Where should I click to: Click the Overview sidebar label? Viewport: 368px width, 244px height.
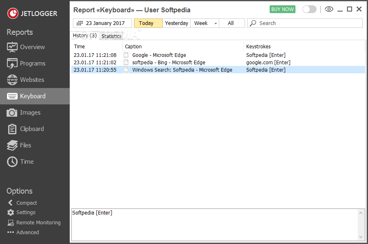pos(32,47)
